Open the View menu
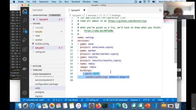196x110 pixels. coord(54,2)
